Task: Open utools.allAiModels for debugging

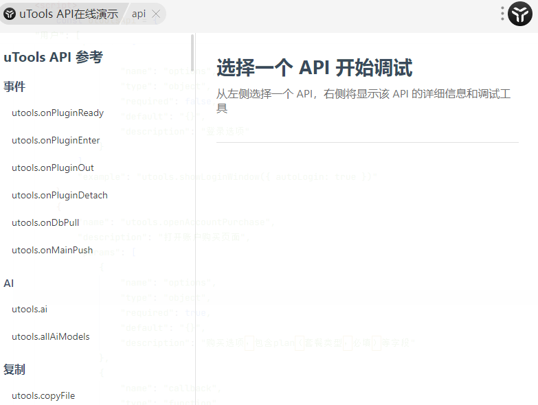Action: (x=51, y=336)
